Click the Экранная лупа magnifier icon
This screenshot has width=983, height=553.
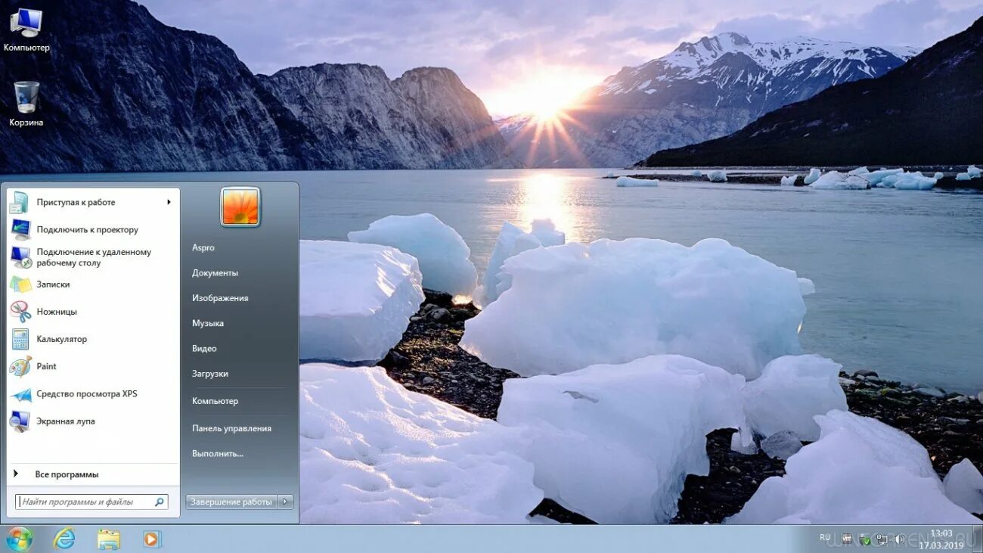(20, 421)
